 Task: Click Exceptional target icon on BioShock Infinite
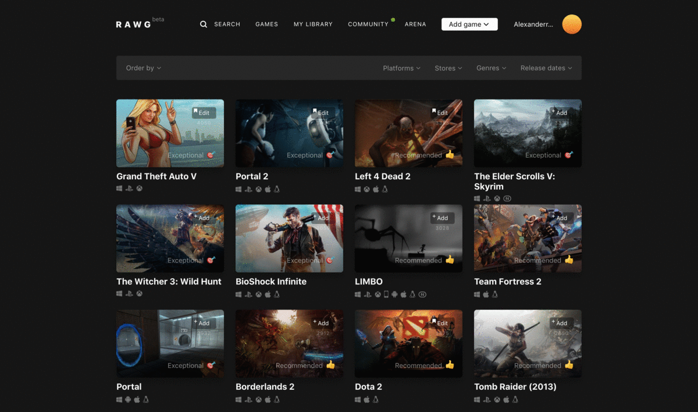pos(330,261)
